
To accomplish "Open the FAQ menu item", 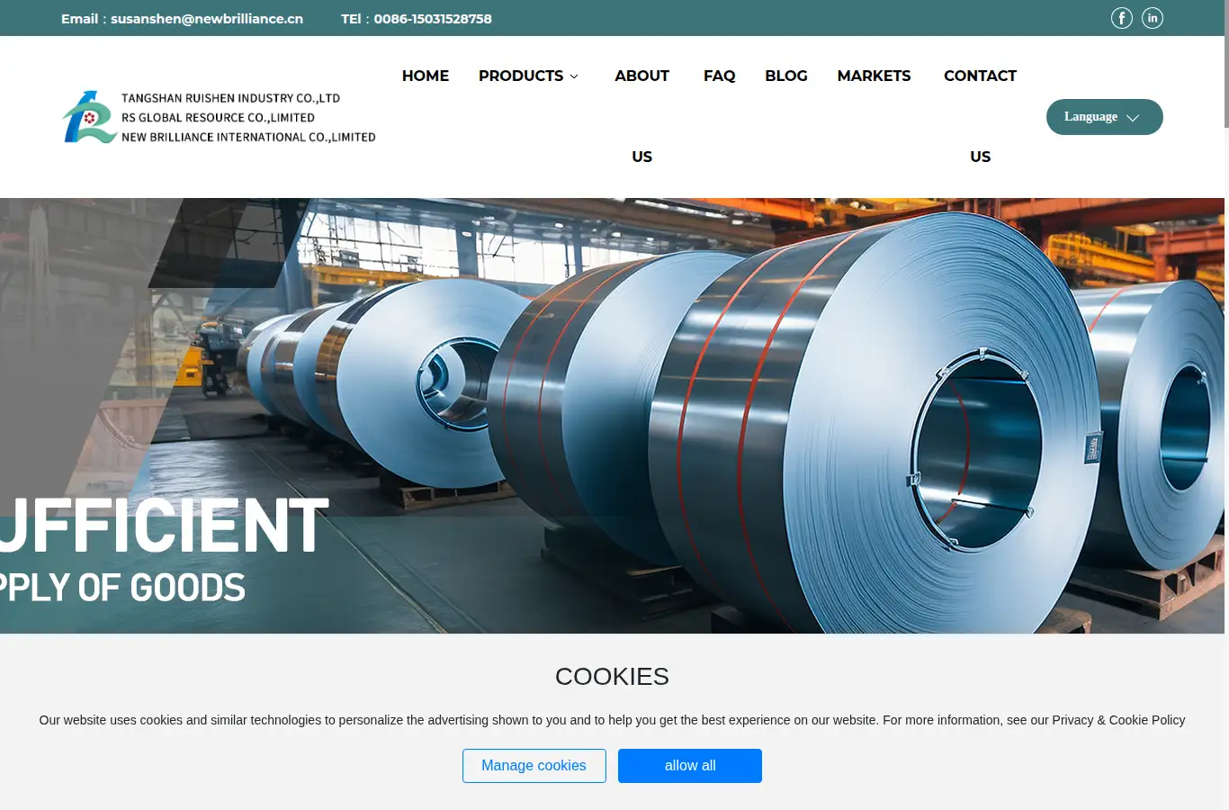I will click(719, 76).
